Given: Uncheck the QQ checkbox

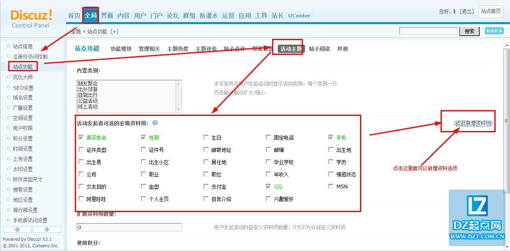Looking at the screenshot, I should (x=268, y=186).
